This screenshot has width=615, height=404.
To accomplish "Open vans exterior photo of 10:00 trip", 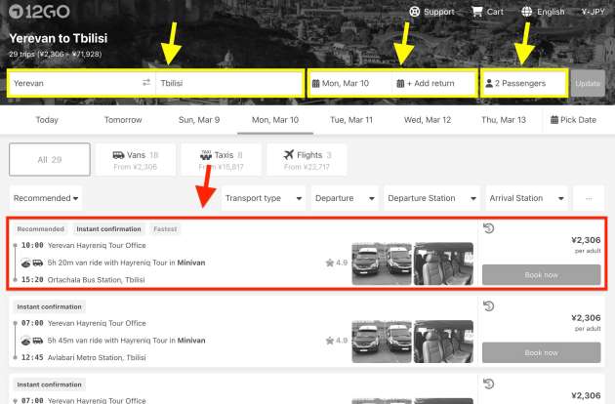I will click(382, 263).
